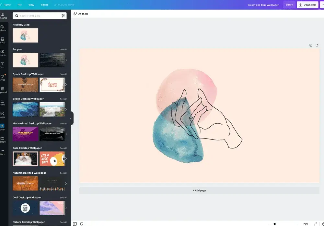Image resolution: width=324 pixels, height=226 pixels.
Task: Duplicate page using the copy icon
Action: pos(311,45)
